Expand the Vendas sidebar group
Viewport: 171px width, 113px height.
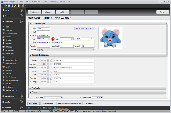point(21,102)
